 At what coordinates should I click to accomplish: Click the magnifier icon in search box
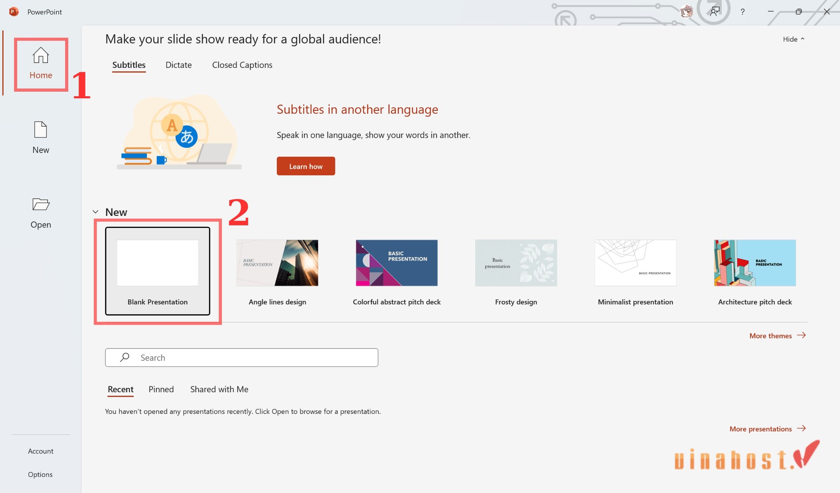[125, 357]
